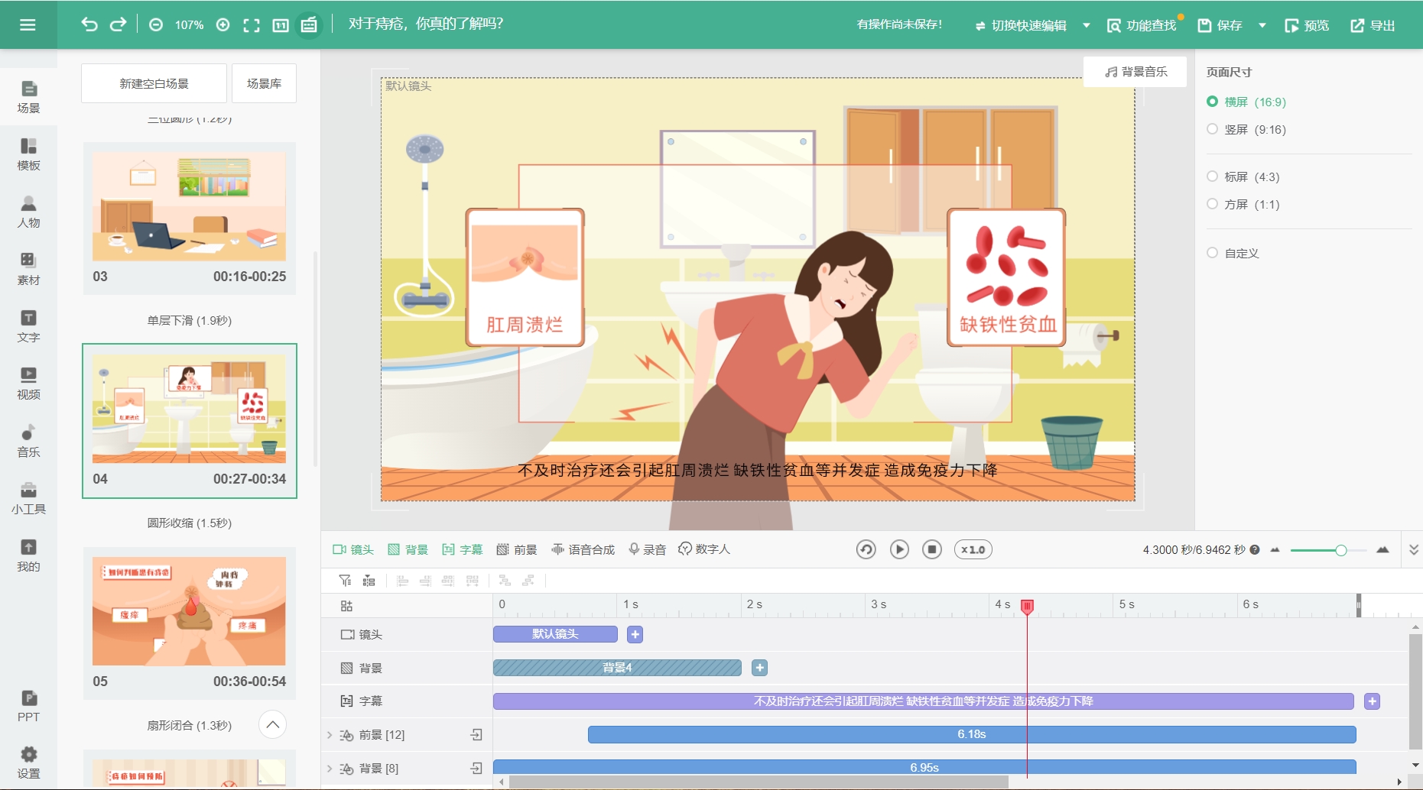The image size is (1423, 790).
Task: Change playback speed x1.0
Action: pos(973,549)
